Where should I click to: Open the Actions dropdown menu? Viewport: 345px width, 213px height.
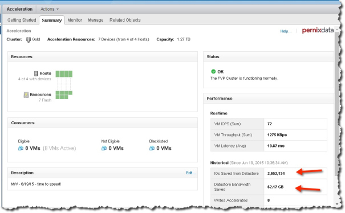(x=50, y=9)
